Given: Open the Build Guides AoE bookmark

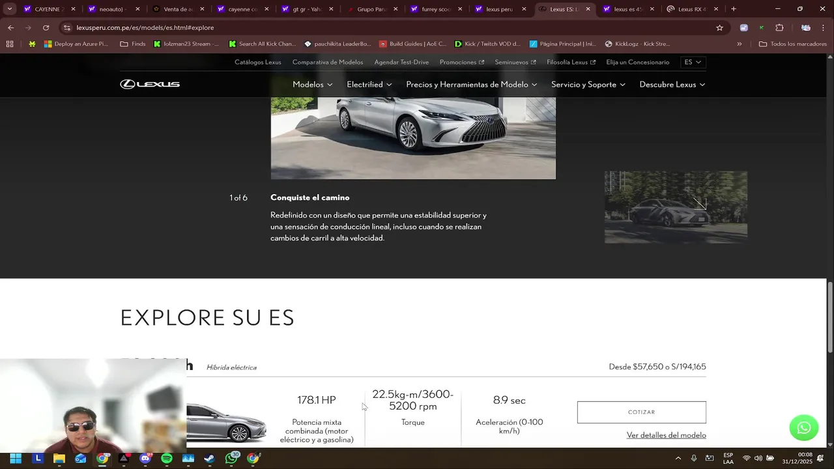Looking at the screenshot, I should 413,44.
